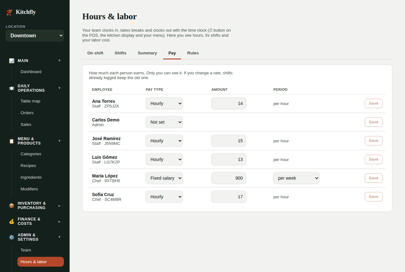Open Sofía Cruz's Hourly pay type dropdown
Image resolution: width=405 pixels, height=272 pixels.
(164, 197)
